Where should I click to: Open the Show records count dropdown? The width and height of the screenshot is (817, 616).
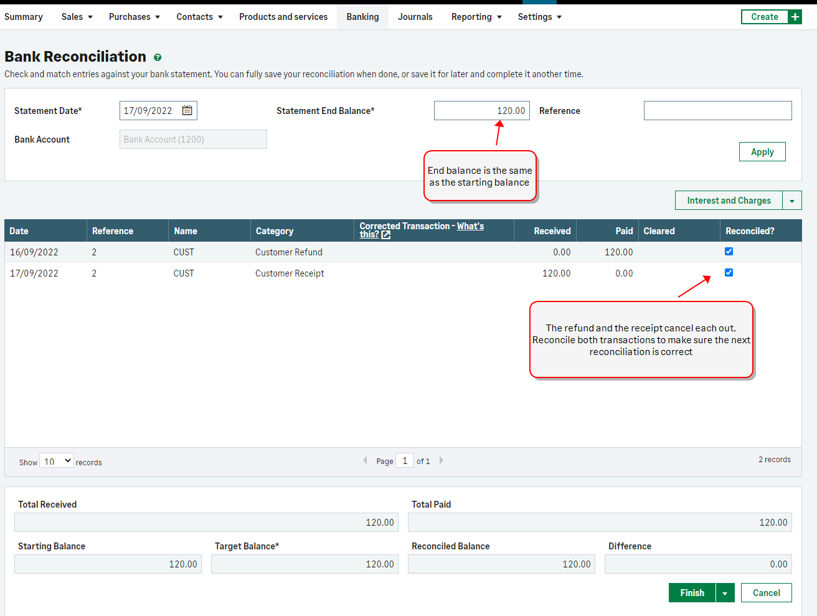click(57, 462)
